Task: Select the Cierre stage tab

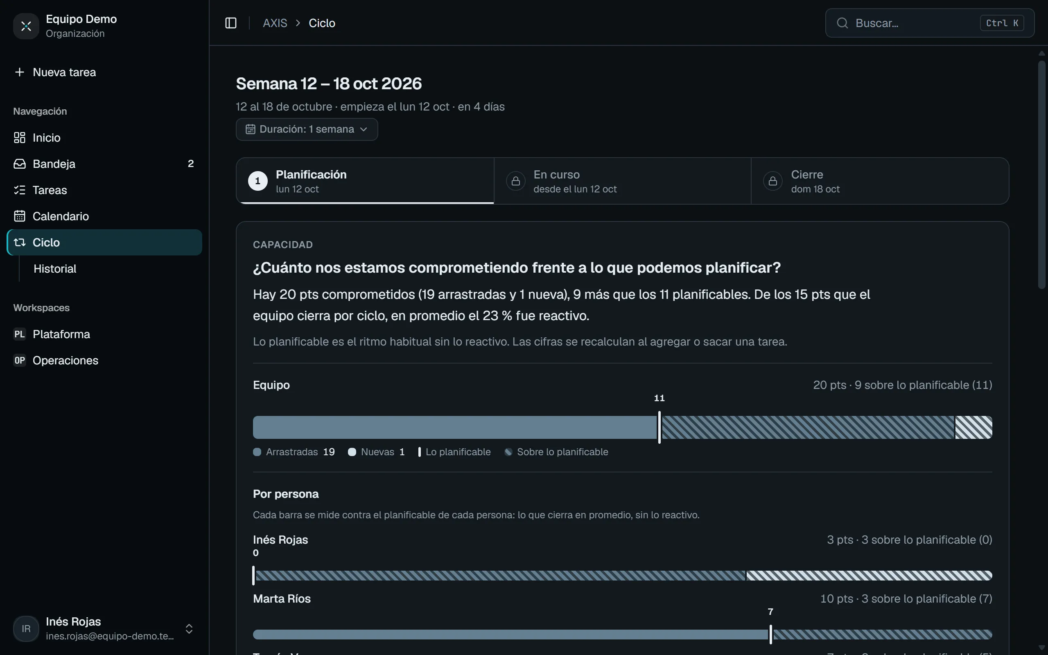Action: pos(880,181)
